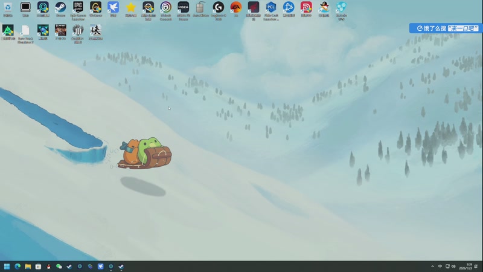Viewport: 483px width, 272px height.
Task: Open the teal gem triangle desktop shortcut
Action: (x=43, y=32)
